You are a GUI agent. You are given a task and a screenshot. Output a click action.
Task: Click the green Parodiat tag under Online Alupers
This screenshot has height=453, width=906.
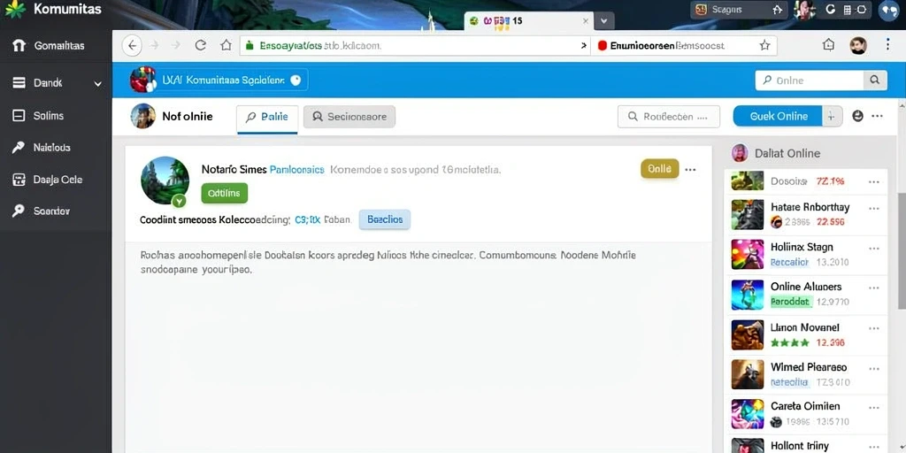[792, 302]
